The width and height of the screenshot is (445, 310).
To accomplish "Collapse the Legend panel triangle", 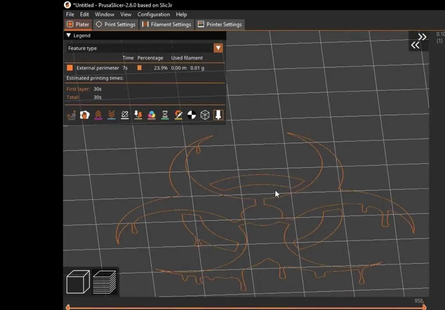I will [x=68, y=35].
